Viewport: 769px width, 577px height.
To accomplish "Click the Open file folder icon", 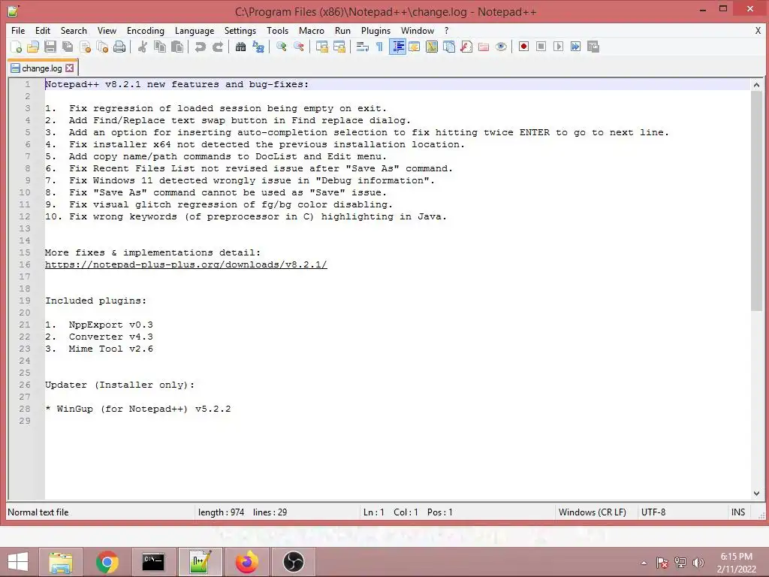I will [x=33, y=47].
